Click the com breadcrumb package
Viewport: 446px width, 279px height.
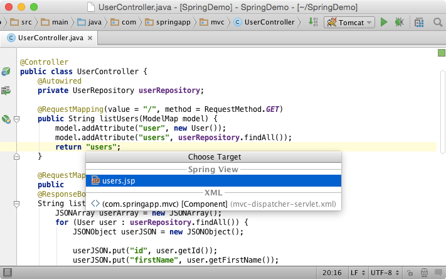coord(124,22)
